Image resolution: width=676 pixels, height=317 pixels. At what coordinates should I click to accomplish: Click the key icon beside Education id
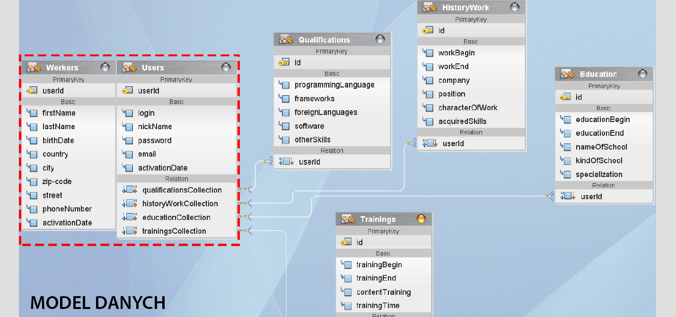point(565,97)
